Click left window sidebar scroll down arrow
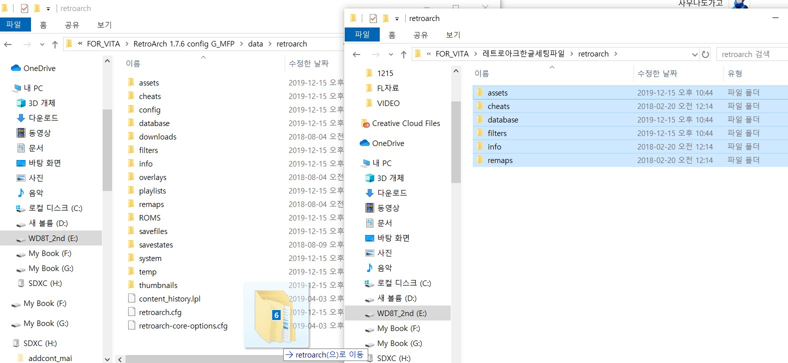This screenshot has width=788, height=363. (x=107, y=358)
